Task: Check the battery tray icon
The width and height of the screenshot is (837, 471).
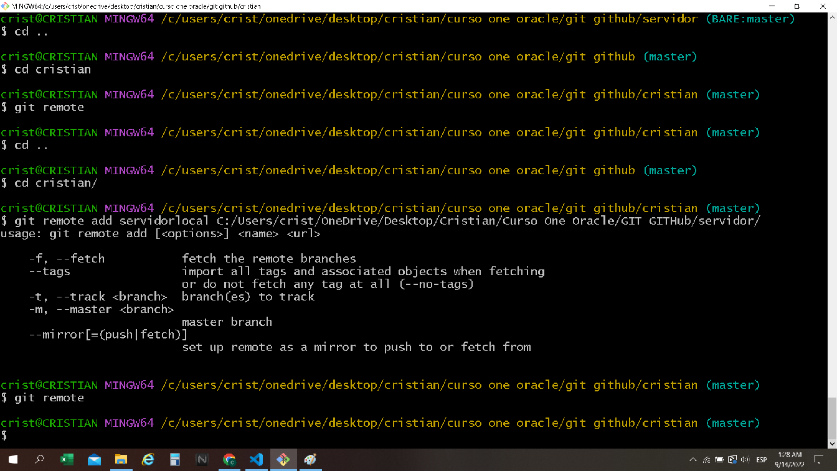Action: click(719, 460)
